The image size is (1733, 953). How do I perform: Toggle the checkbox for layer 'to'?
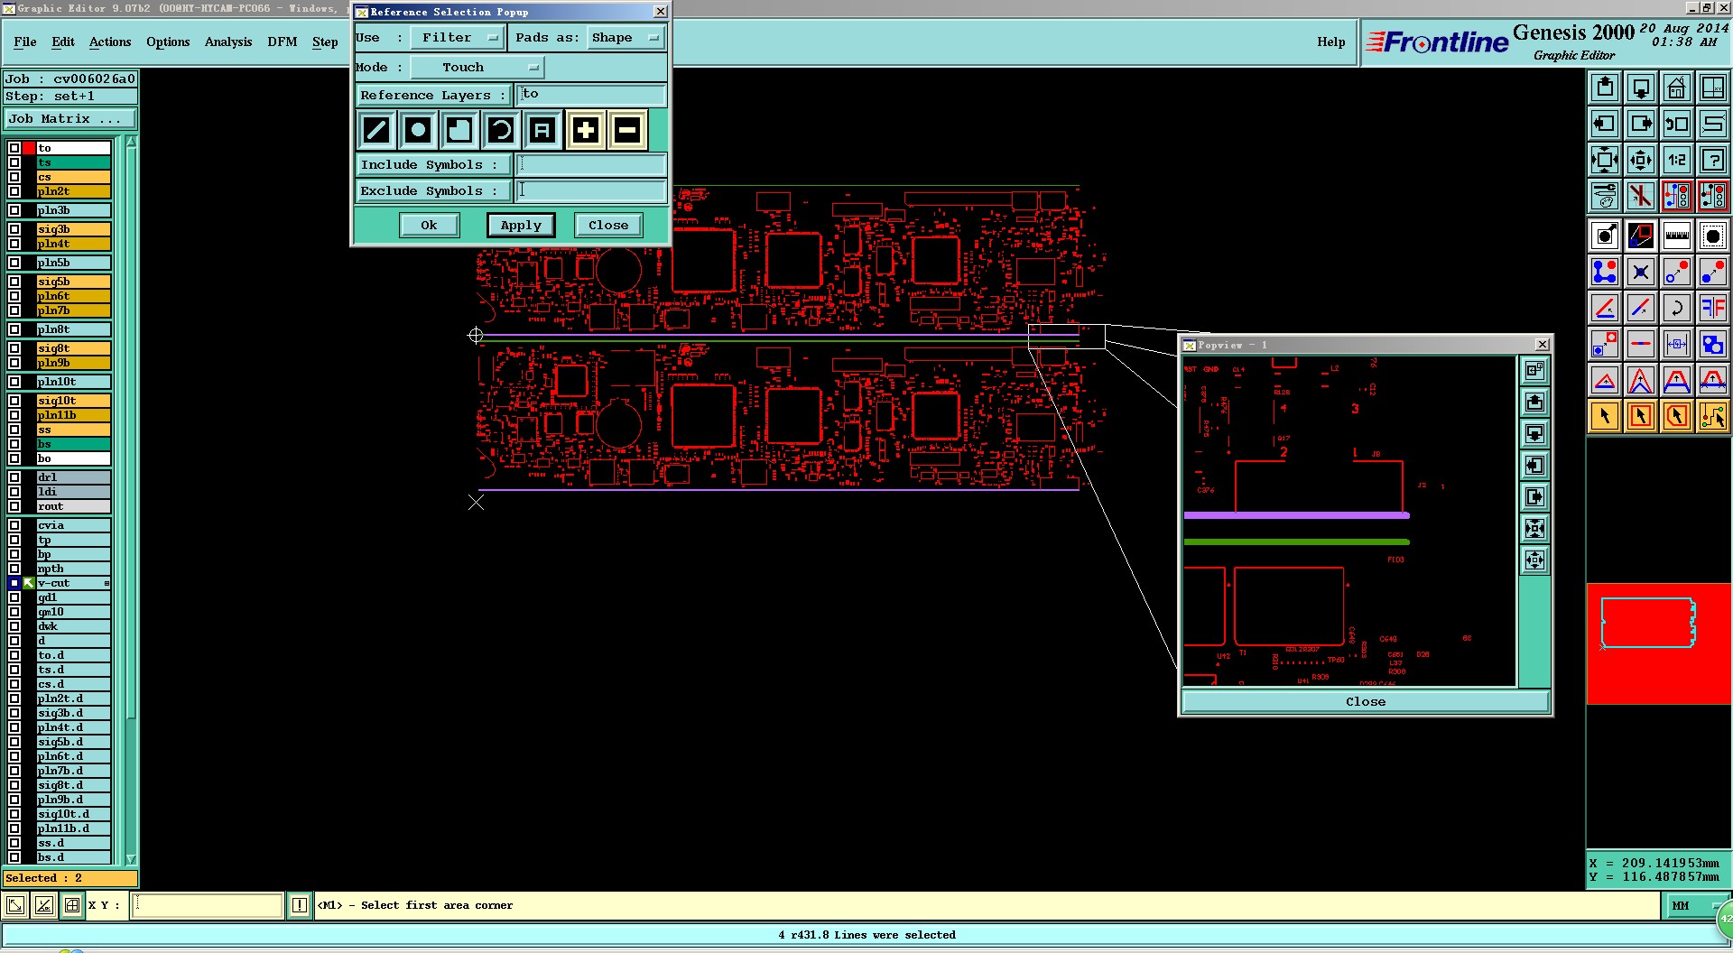click(x=14, y=148)
